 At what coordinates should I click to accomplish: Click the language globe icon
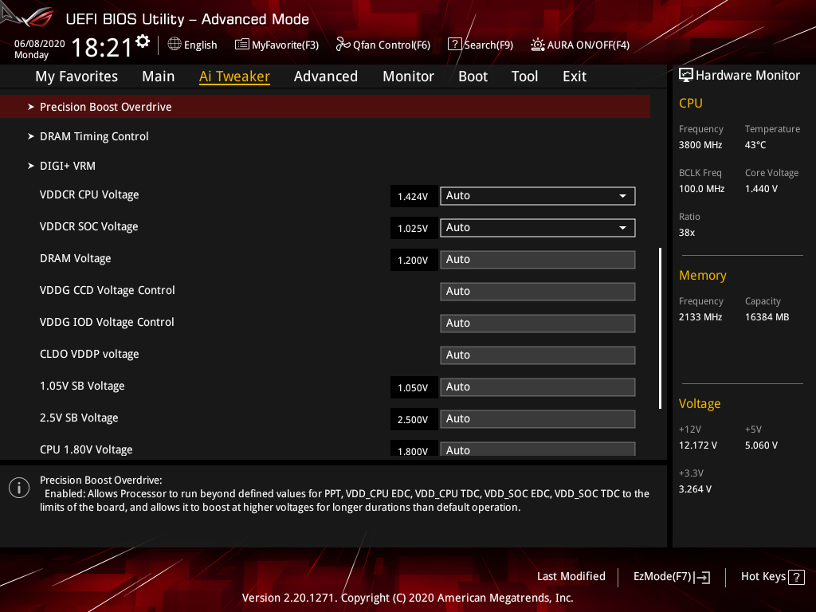[175, 45]
